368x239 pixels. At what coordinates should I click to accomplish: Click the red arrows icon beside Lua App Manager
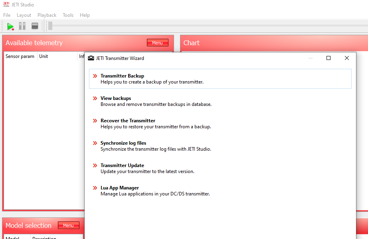point(95,188)
